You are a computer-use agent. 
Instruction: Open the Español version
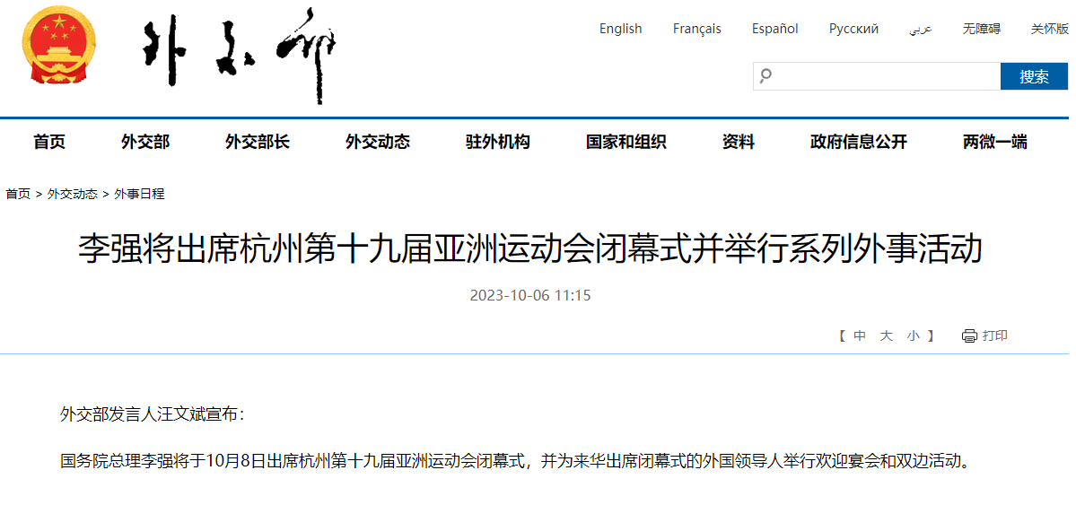(x=774, y=29)
